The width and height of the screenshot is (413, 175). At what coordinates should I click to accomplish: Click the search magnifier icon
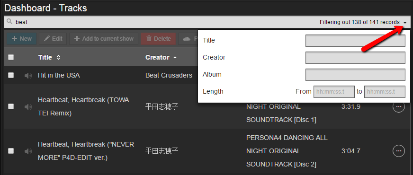tap(9, 22)
